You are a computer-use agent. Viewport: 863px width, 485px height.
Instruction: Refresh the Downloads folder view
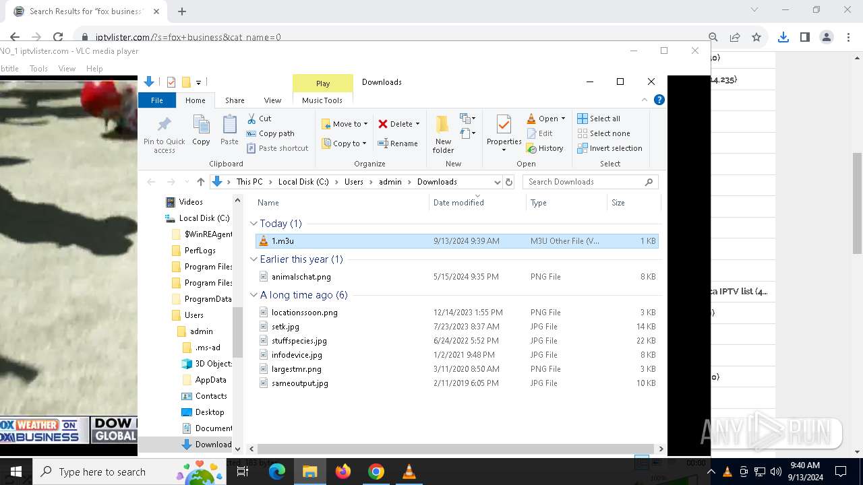point(509,182)
